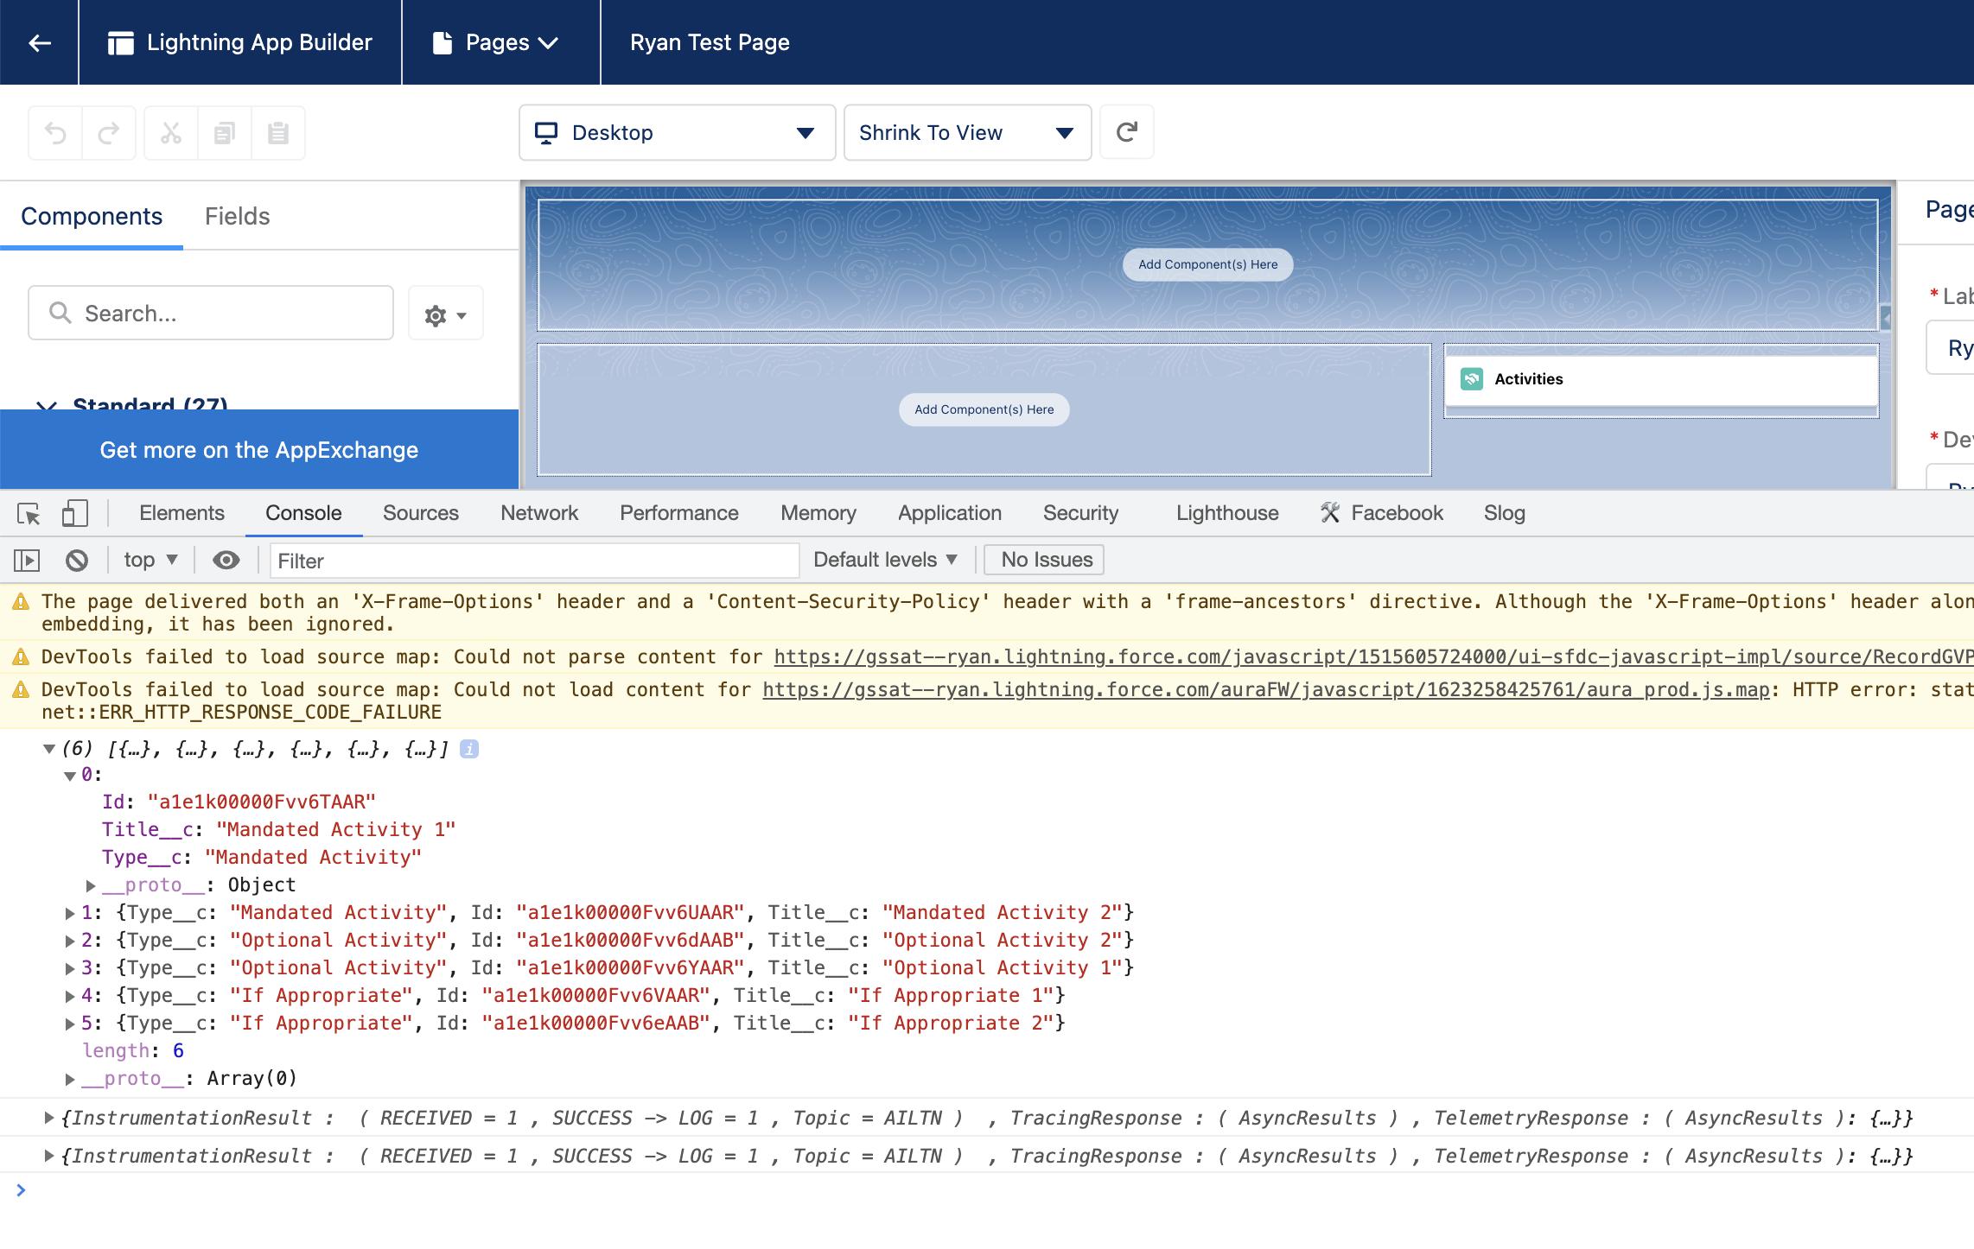Clear the DevTools console
1974x1249 pixels.
click(77, 560)
